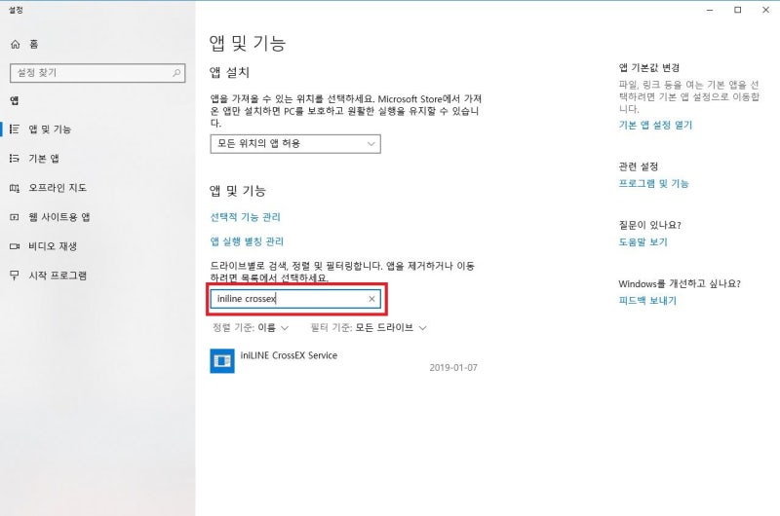The image size is (780, 516).
Task: Open 웹 사이트용 앱 in the sidebar
Action: click(x=97, y=217)
